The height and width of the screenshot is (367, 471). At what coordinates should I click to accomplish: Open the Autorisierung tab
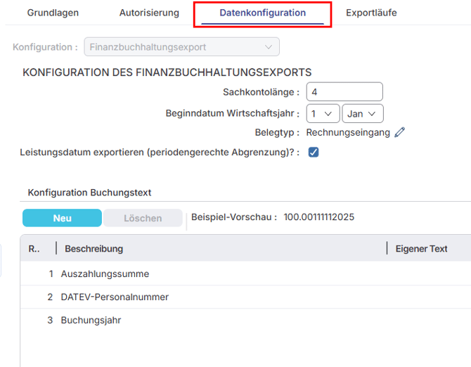tap(149, 13)
